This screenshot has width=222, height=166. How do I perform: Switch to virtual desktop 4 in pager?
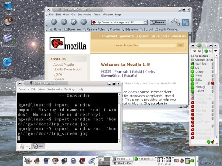107,163
